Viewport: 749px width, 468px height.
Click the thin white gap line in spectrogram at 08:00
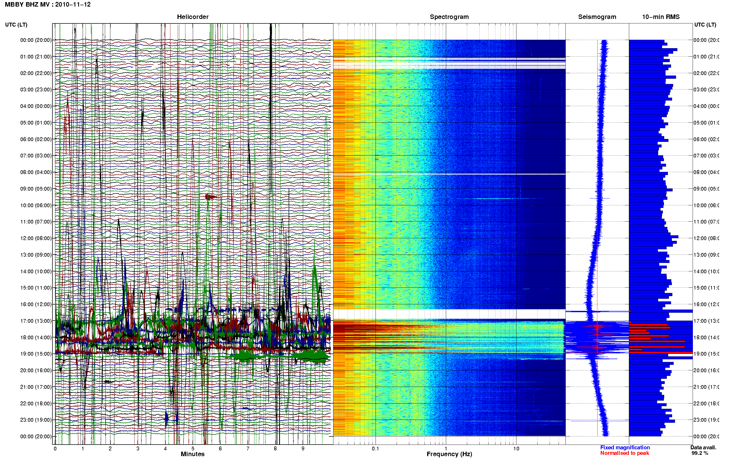449,174
